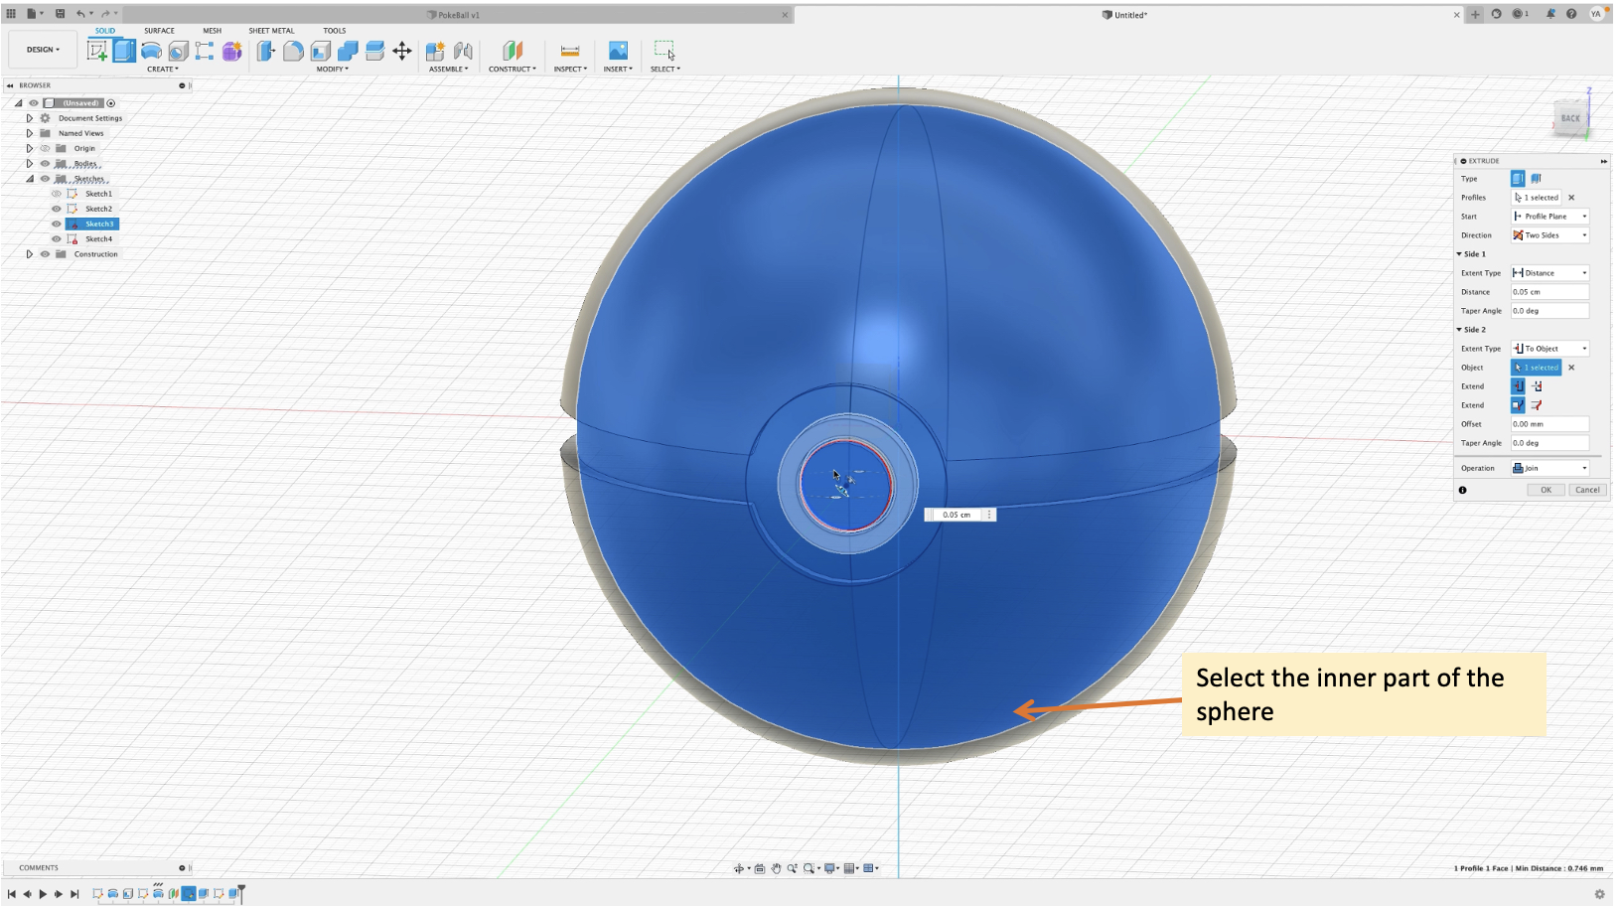Viewport: 1621px width, 906px height.
Task: Toggle the eye icon for Sketch3
Action: (x=57, y=224)
